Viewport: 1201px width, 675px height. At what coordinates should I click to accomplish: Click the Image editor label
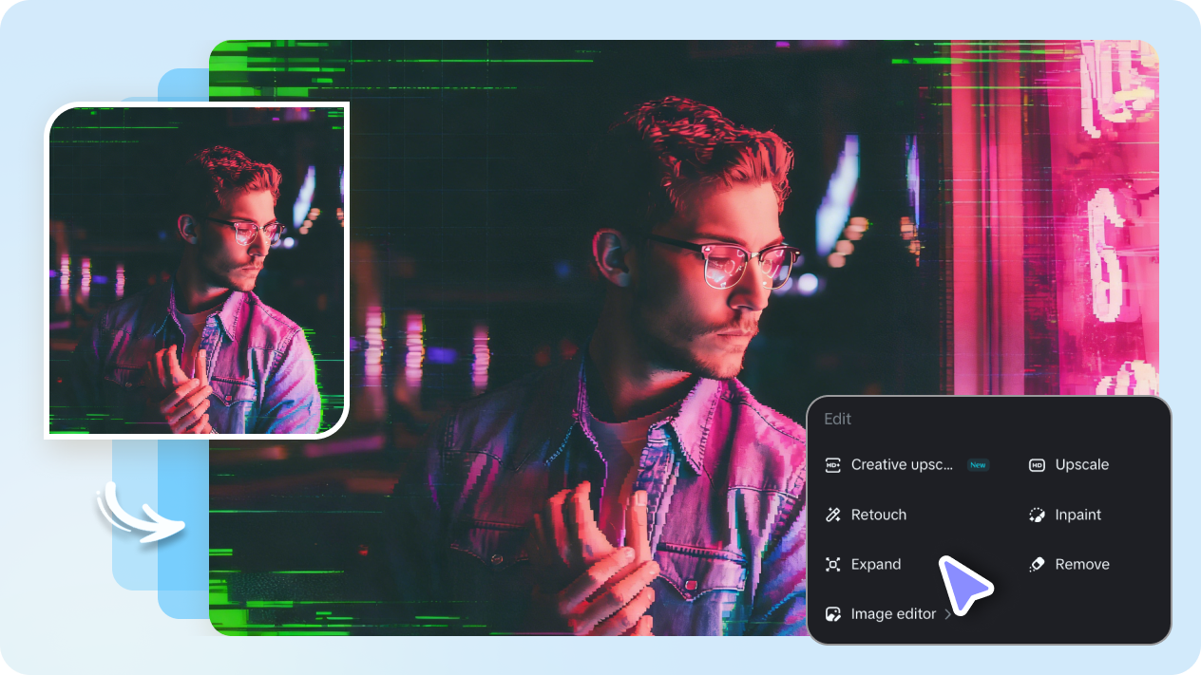click(893, 614)
